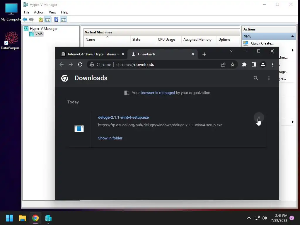Open File Explorer from the taskbar
Image resolution: width=300 pixels, height=225 pixels.
22,218
